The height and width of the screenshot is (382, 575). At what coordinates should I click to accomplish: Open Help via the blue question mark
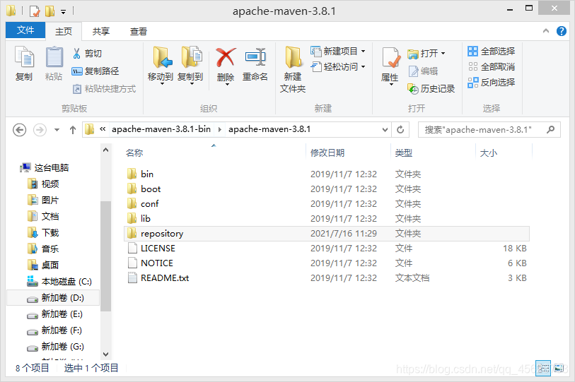562,31
